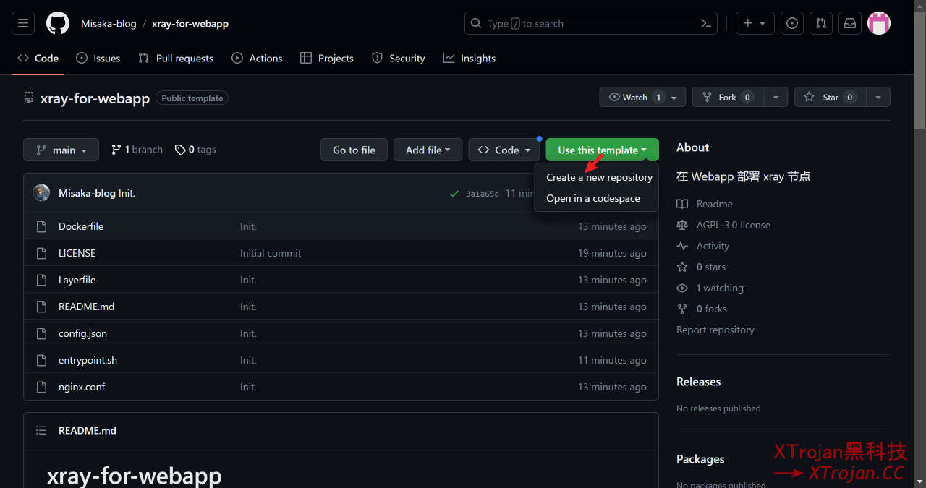This screenshot has height=488, width=926.
Task: Select the Code tab
Action: [x=38, y=58]
